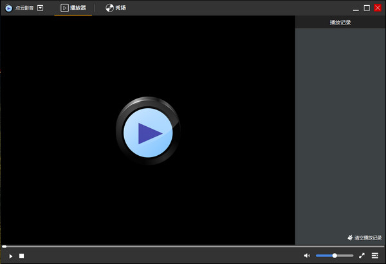Select the 播放记录 panel header
The width and height of the screenshot is (386, 264).
coord(340,23)
